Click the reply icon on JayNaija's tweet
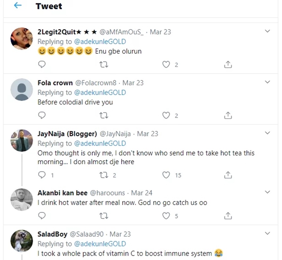This screenshot has width=282, height=260. click(x=42, y=175)
